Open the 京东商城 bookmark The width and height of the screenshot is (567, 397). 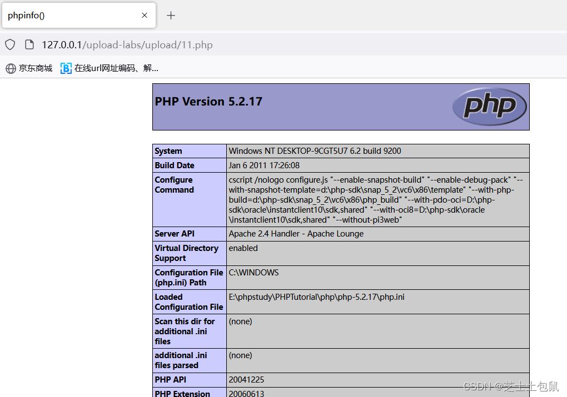tap(29, 68)
